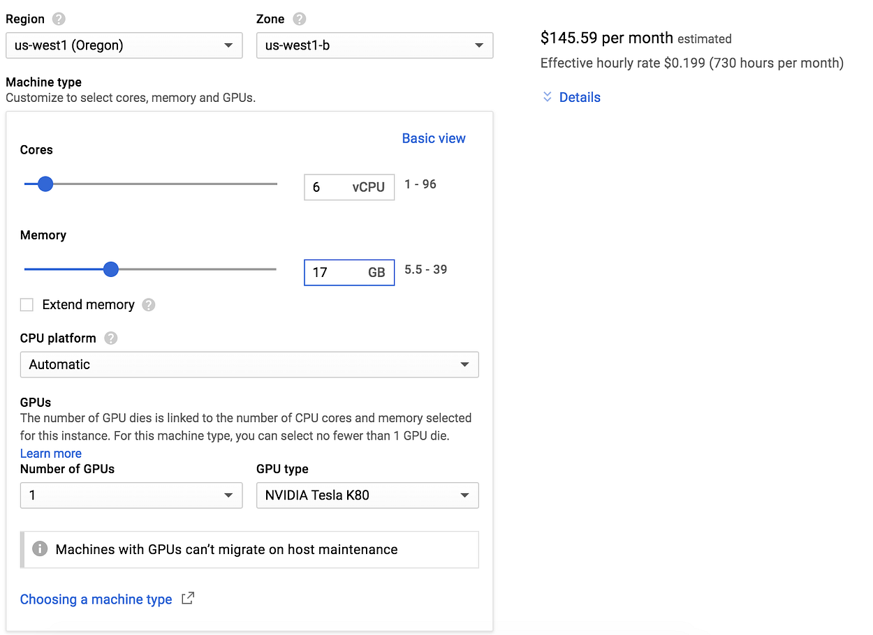Viewport: 873px width, 635px height.
Task: Open the Zone dropdown showing us-west1-b
Action: tap(374, 46)
